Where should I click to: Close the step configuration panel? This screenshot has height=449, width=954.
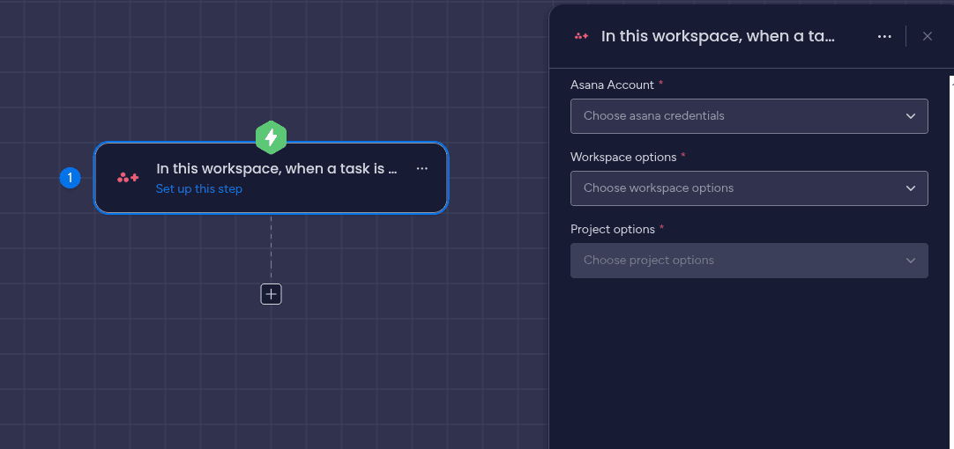[x=928, y=36]
